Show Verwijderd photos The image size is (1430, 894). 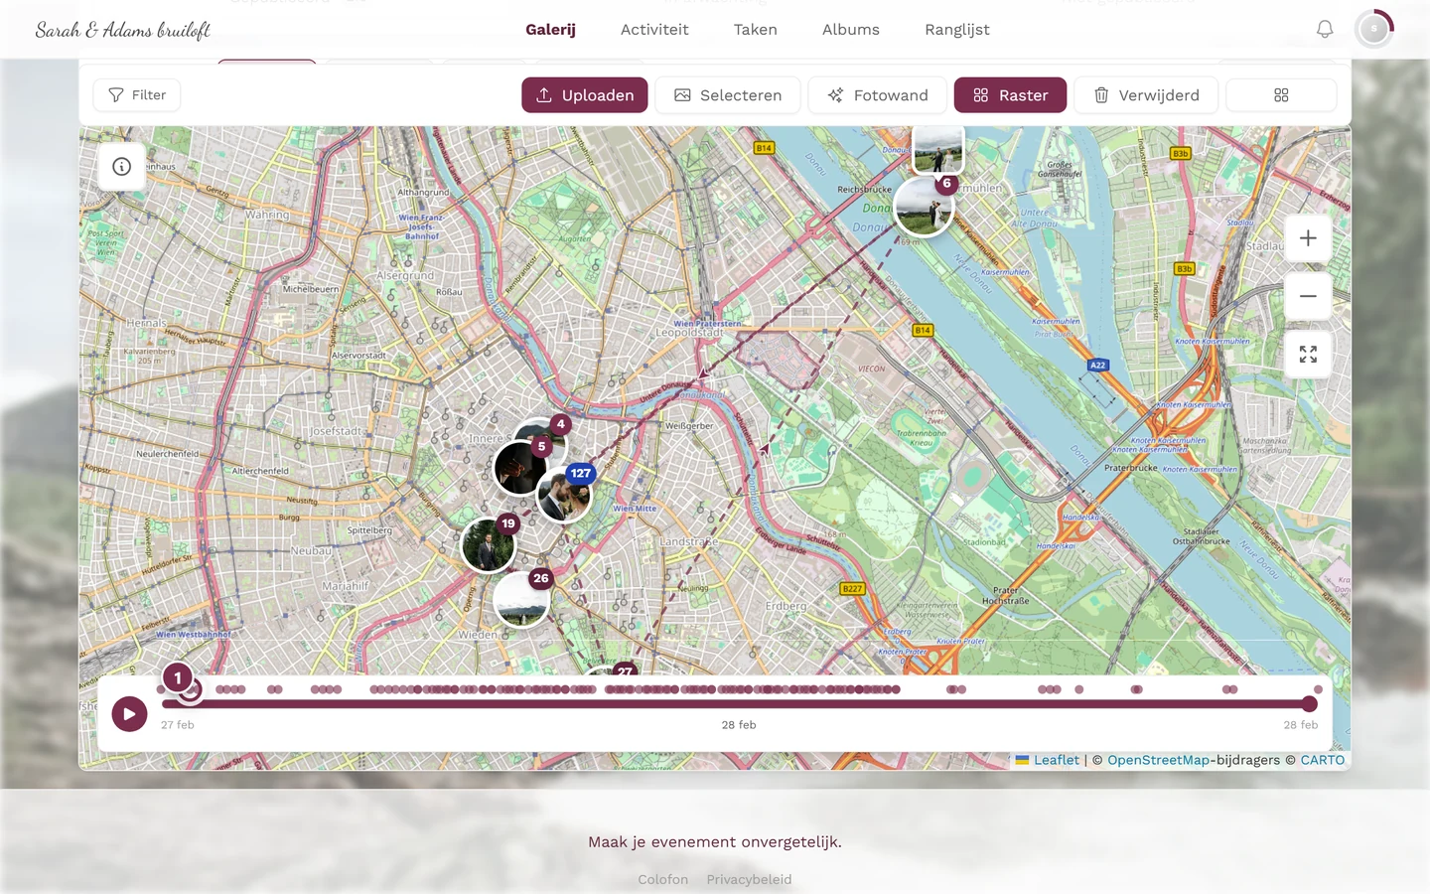tap(1146, 95)
